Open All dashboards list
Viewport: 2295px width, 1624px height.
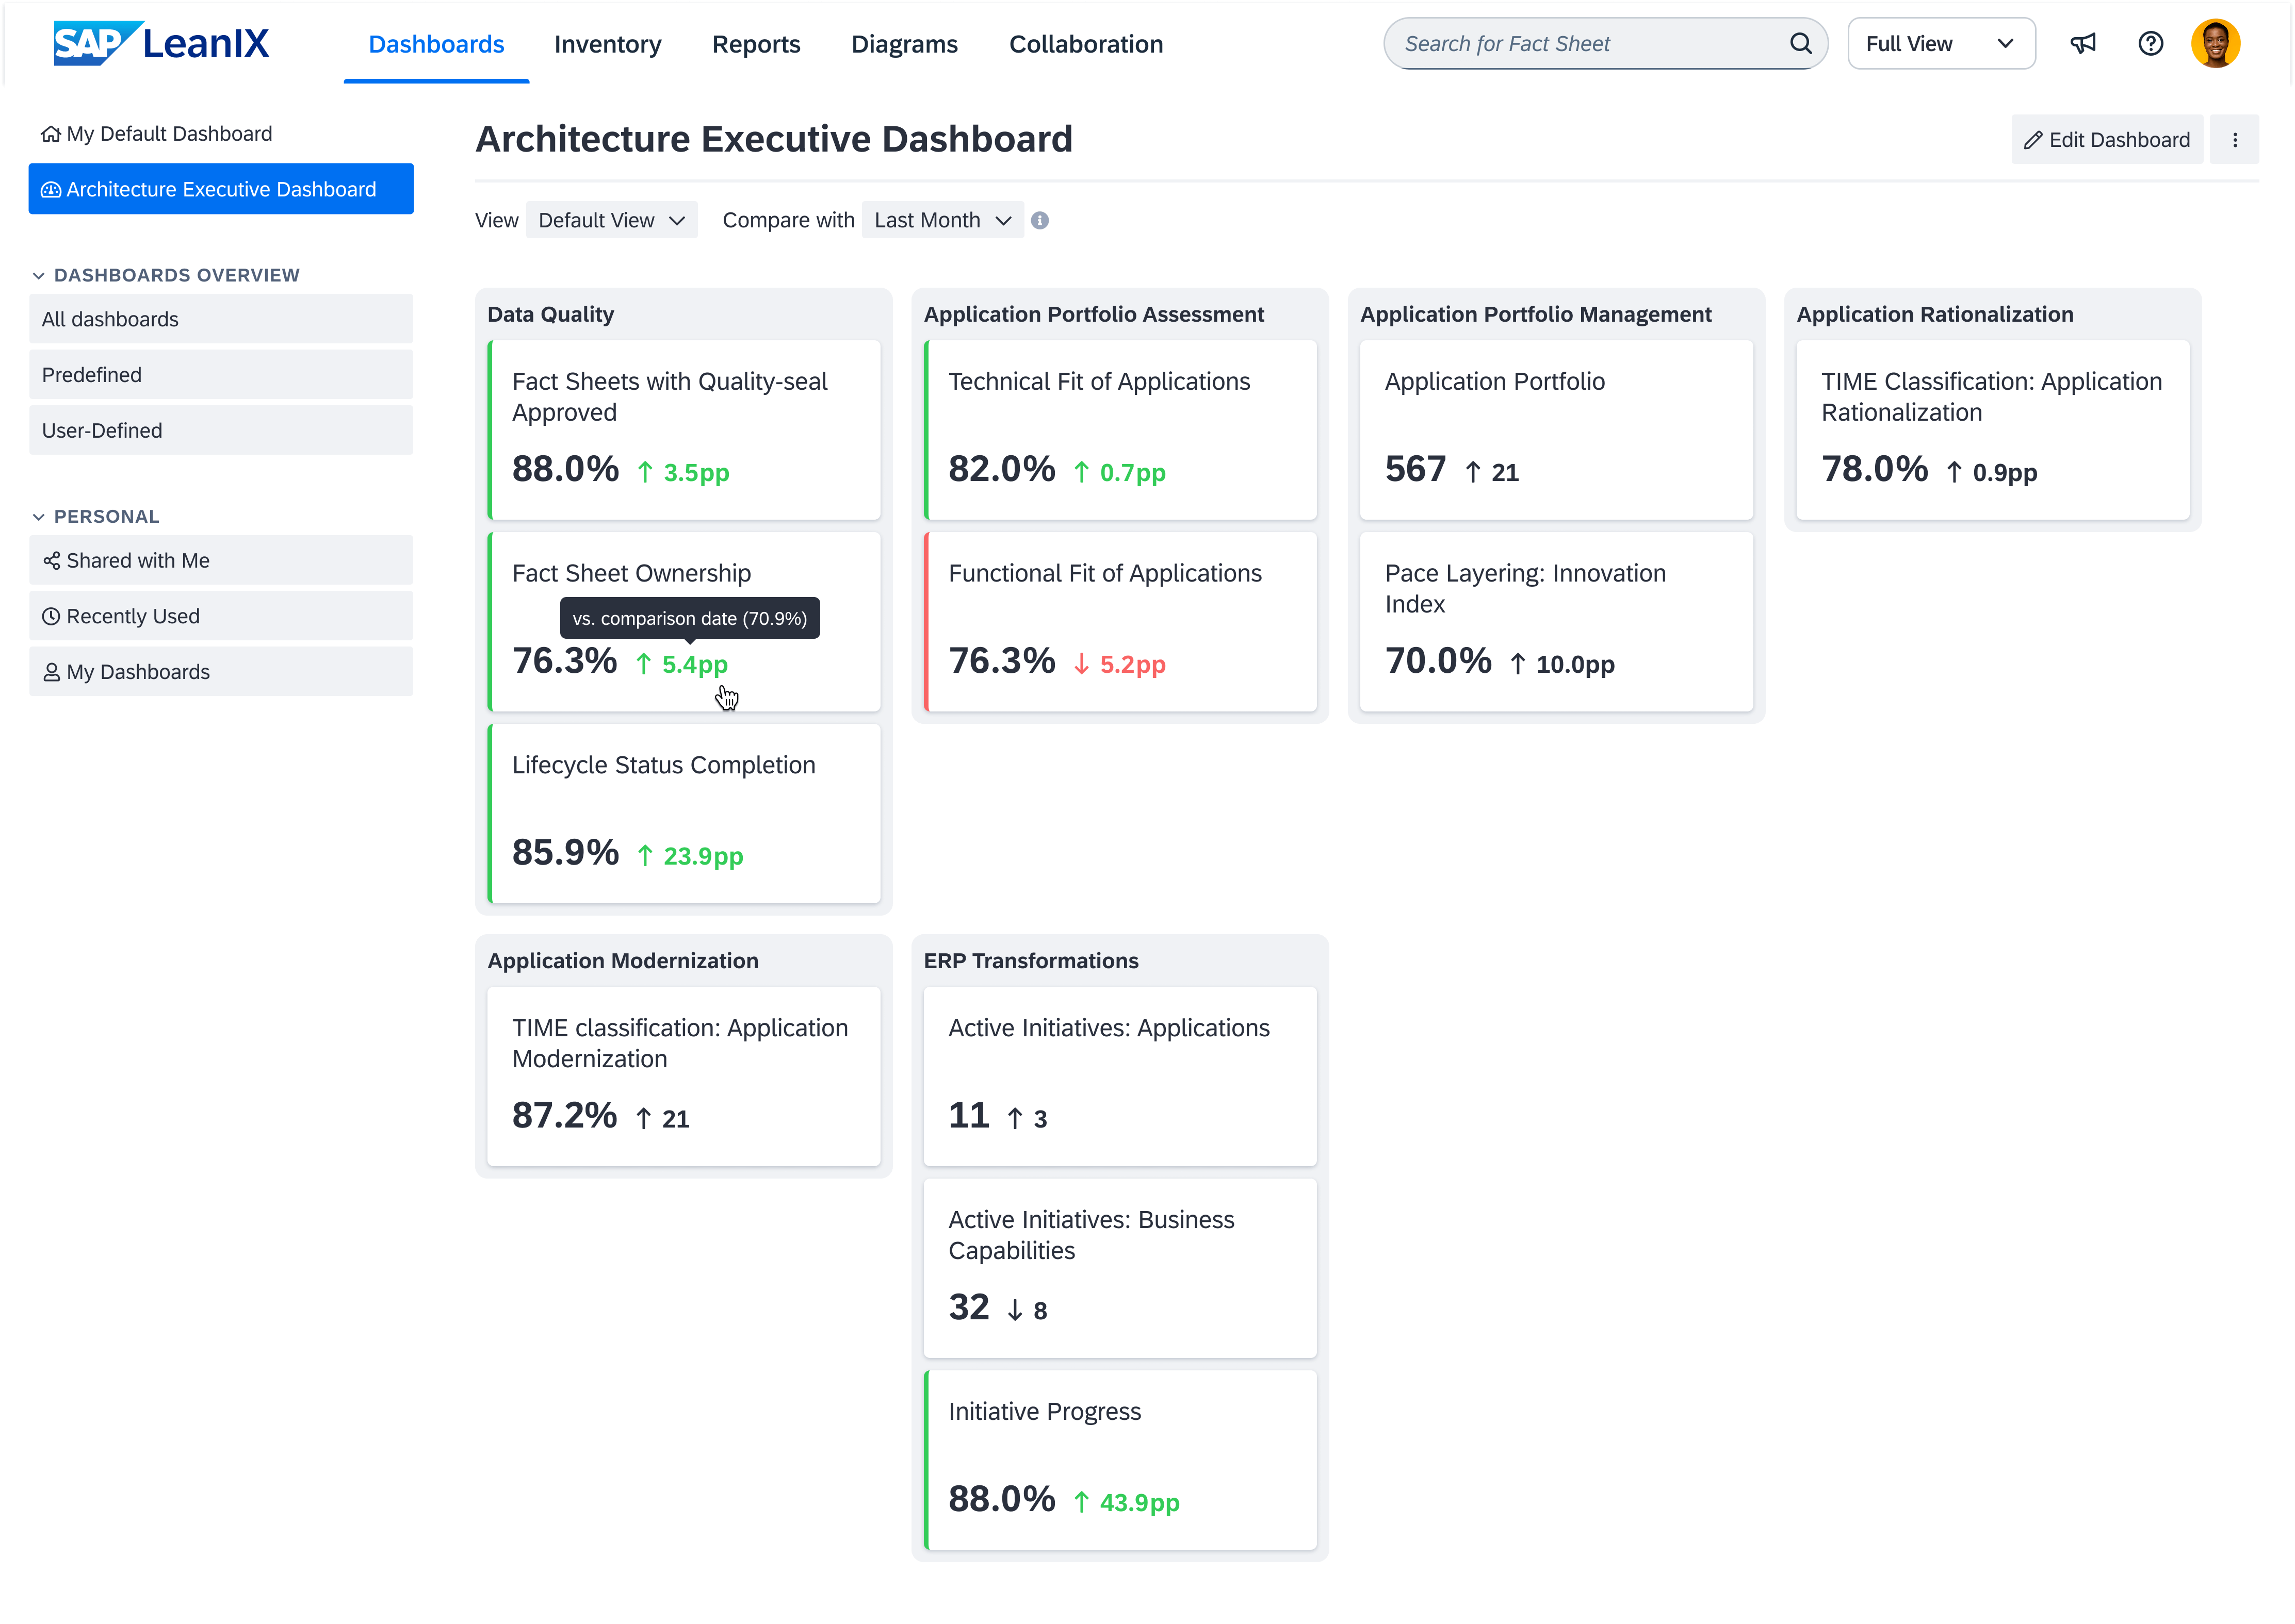220,319
